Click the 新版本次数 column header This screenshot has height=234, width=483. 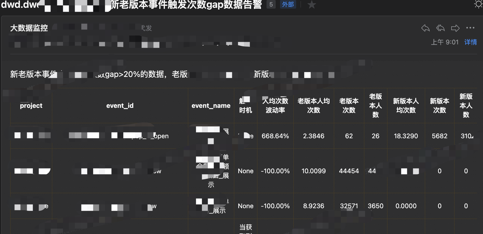coord(440,105)
